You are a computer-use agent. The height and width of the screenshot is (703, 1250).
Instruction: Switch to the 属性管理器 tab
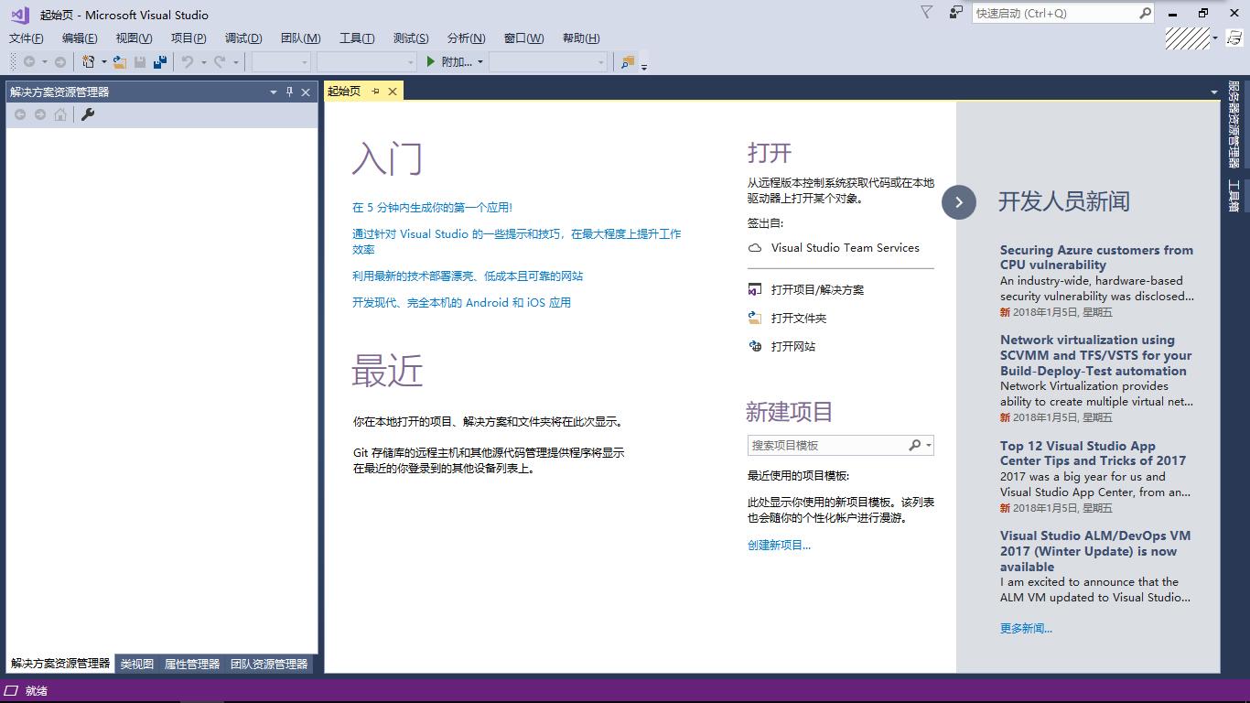point(192,665)
